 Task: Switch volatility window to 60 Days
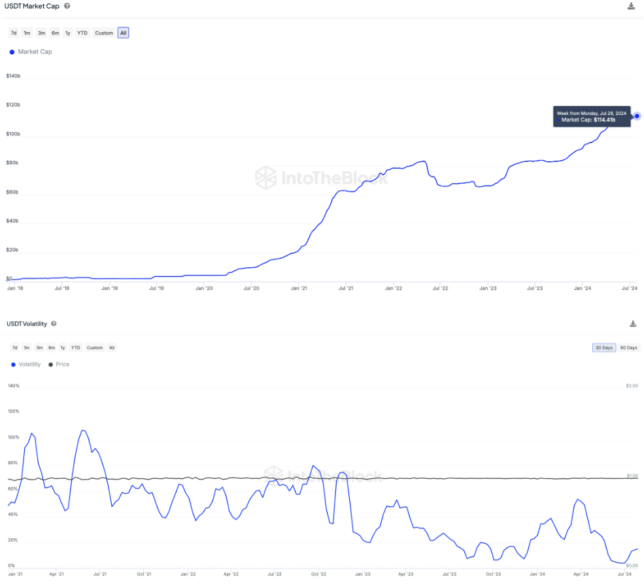[x=628, y=348]
